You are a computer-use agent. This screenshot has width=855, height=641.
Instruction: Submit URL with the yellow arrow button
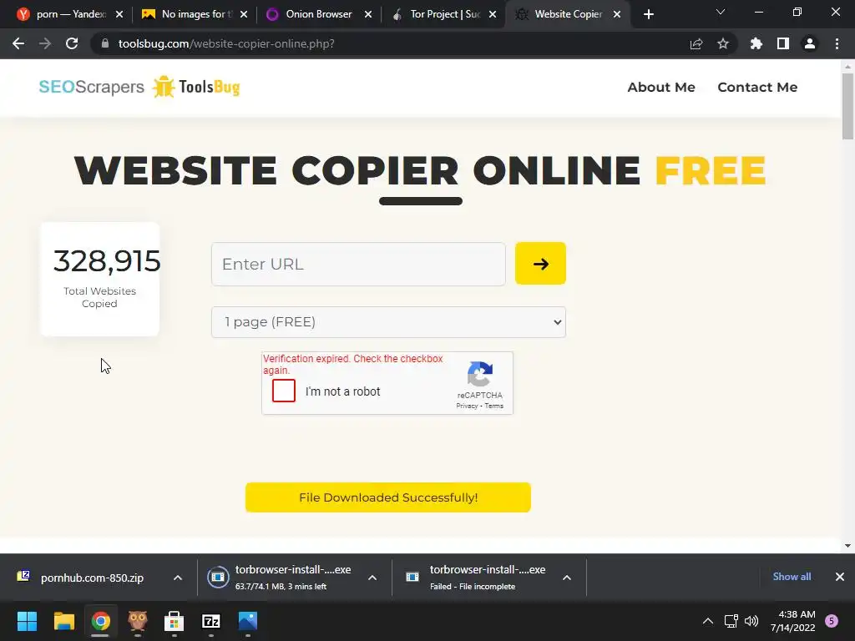(540, 264)
